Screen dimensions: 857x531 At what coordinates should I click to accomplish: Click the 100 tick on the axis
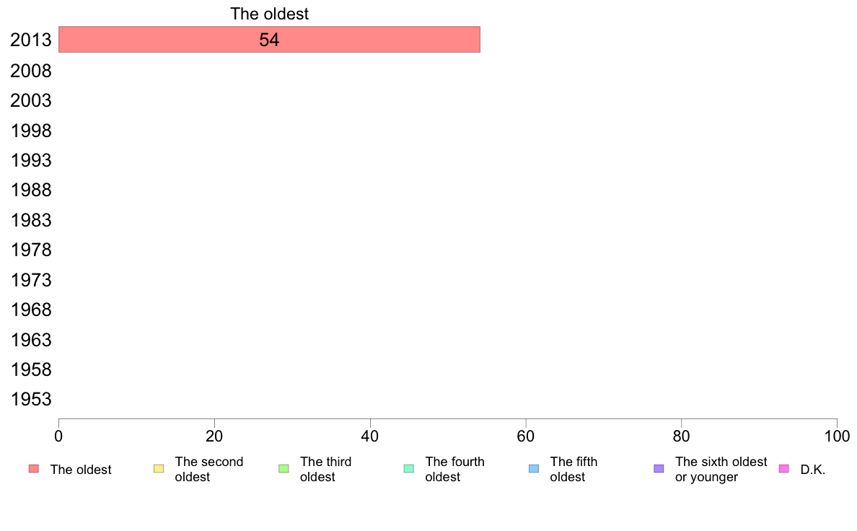tap(837, 436)
